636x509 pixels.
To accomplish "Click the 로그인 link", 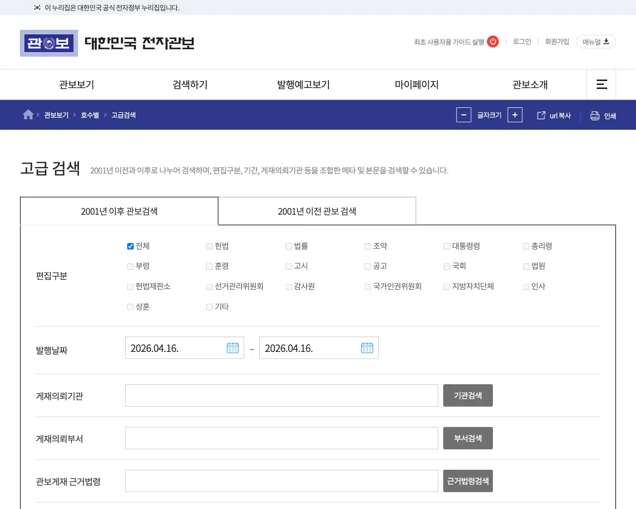I will tap(521, 42).
